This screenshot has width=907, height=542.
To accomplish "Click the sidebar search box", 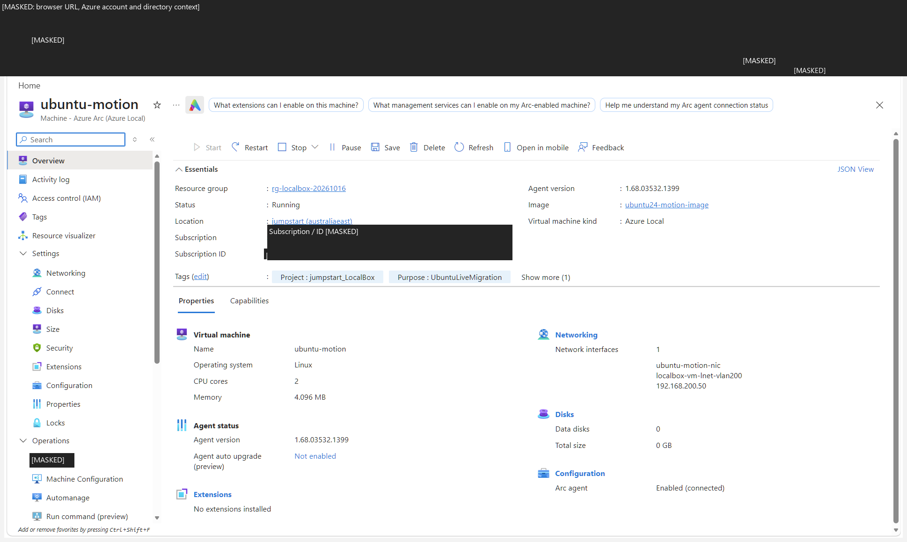I will 71,139.
